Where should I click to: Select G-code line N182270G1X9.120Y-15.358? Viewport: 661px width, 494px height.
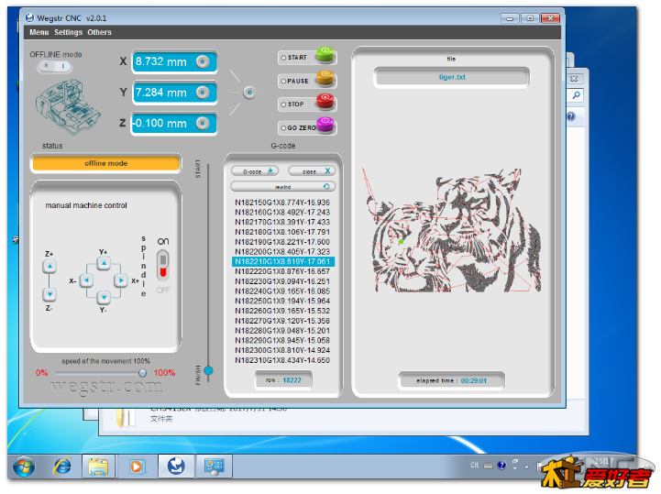click(282, 321)
